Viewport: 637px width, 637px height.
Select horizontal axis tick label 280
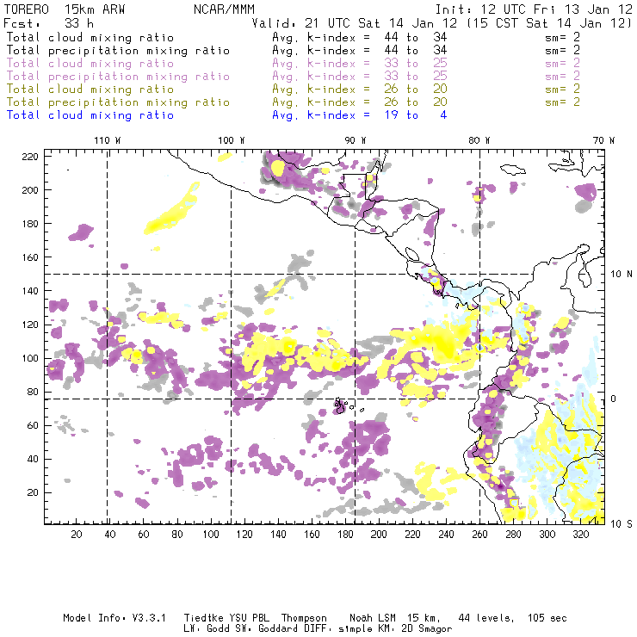pos(514,534)
